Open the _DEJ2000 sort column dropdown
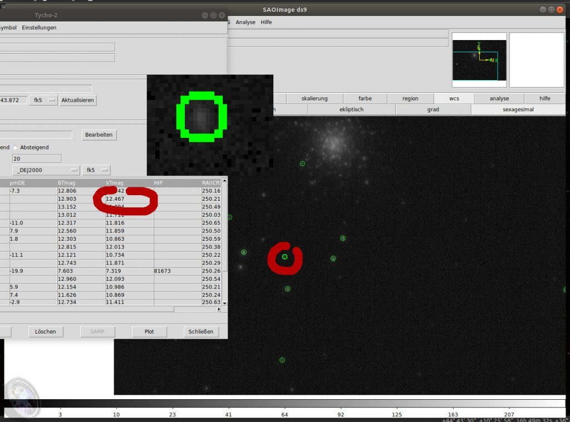Screen dimensions: 570x422 (47, 170)
